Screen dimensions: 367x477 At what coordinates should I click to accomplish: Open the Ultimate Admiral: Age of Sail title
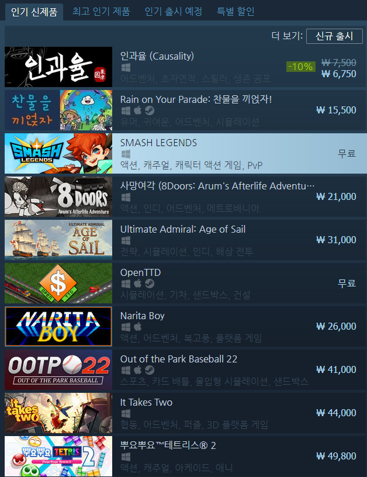click(x=183, y=229)
